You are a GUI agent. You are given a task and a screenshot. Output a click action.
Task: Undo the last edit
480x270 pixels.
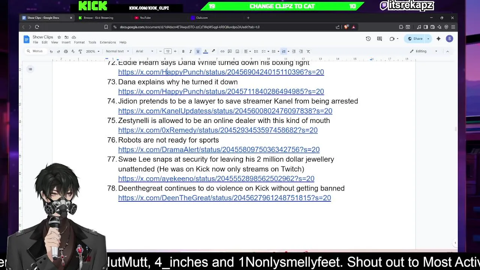(x=51, y=51)
